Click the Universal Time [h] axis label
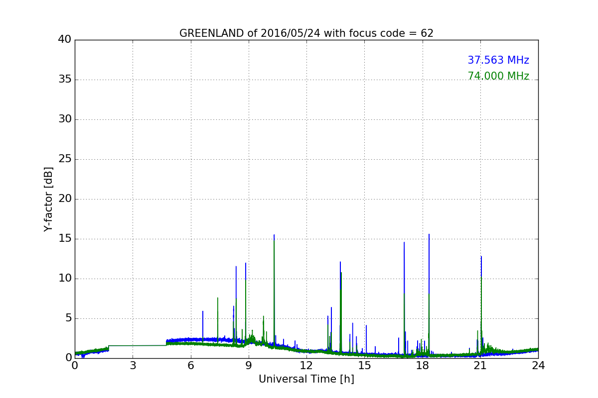 coord(306,379)
